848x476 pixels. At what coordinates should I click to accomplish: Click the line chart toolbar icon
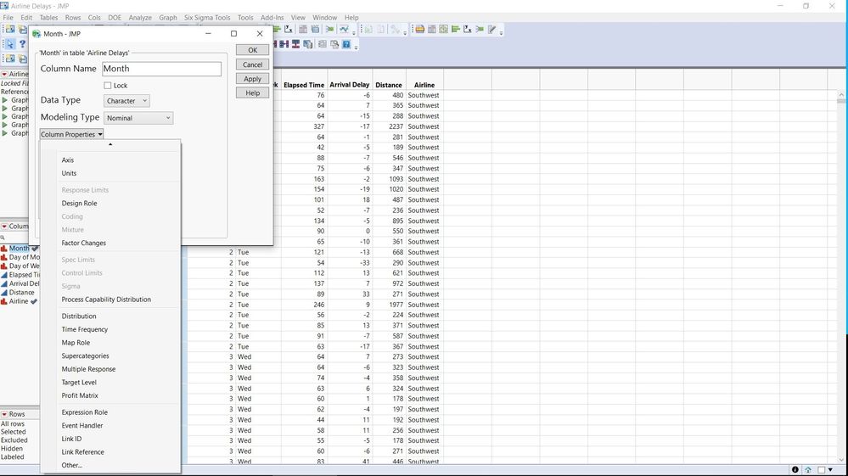pos(344,29)
